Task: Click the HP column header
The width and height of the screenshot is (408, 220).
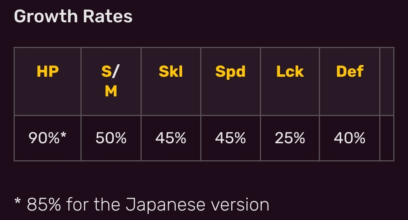Action: tap(48, 72)
